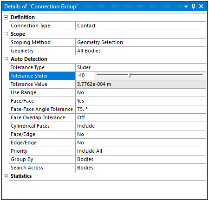
Task: Collapse the Scope section
Action: pos(6,34)
